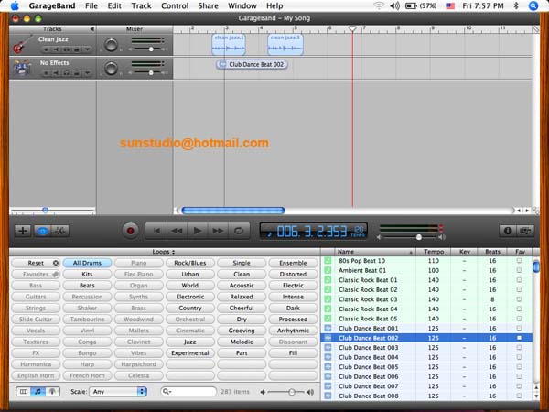Sort loops by the Beats column header
The height and width of the screenshot is (412, 549).
[x=492, y=252]
